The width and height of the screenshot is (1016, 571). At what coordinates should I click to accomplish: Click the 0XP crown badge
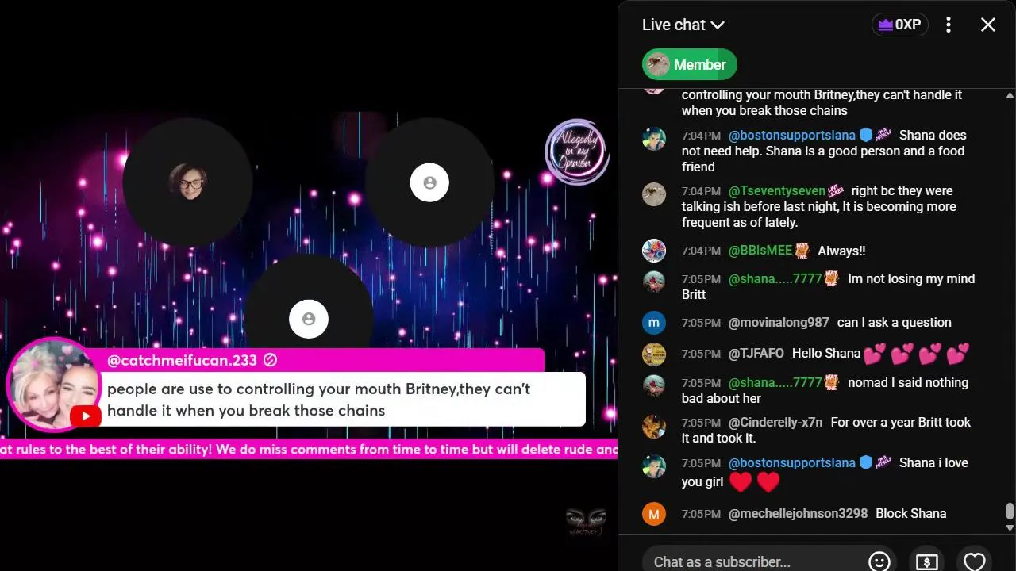coord(899,25)
